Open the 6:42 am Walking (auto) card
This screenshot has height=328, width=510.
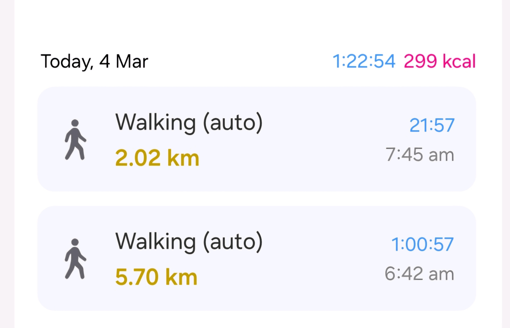coord(257,258)
